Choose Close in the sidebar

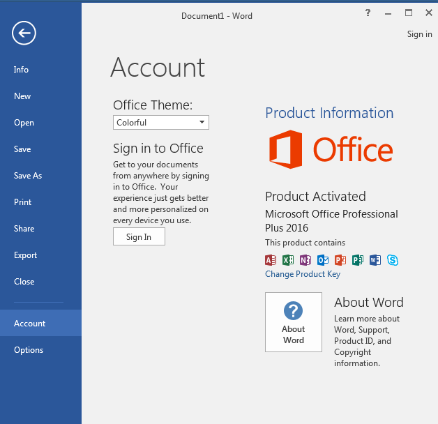coord(24,282)
